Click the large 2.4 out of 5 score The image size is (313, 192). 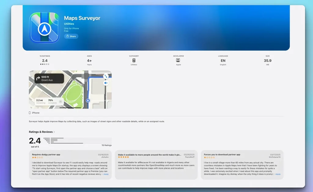[x=35, y=141]
